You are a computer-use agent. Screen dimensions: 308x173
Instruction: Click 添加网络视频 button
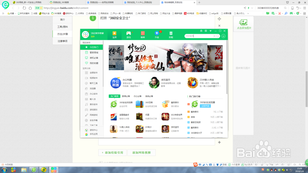click(141, 152)
